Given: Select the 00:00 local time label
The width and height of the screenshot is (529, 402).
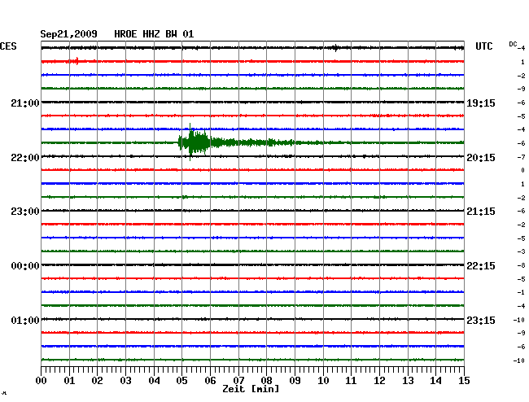Looking at the screenshot, I should 25,266.
